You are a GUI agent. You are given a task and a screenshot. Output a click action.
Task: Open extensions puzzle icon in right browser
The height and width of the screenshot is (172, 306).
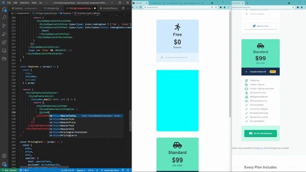pyautogui.click(x=298, y=7)
